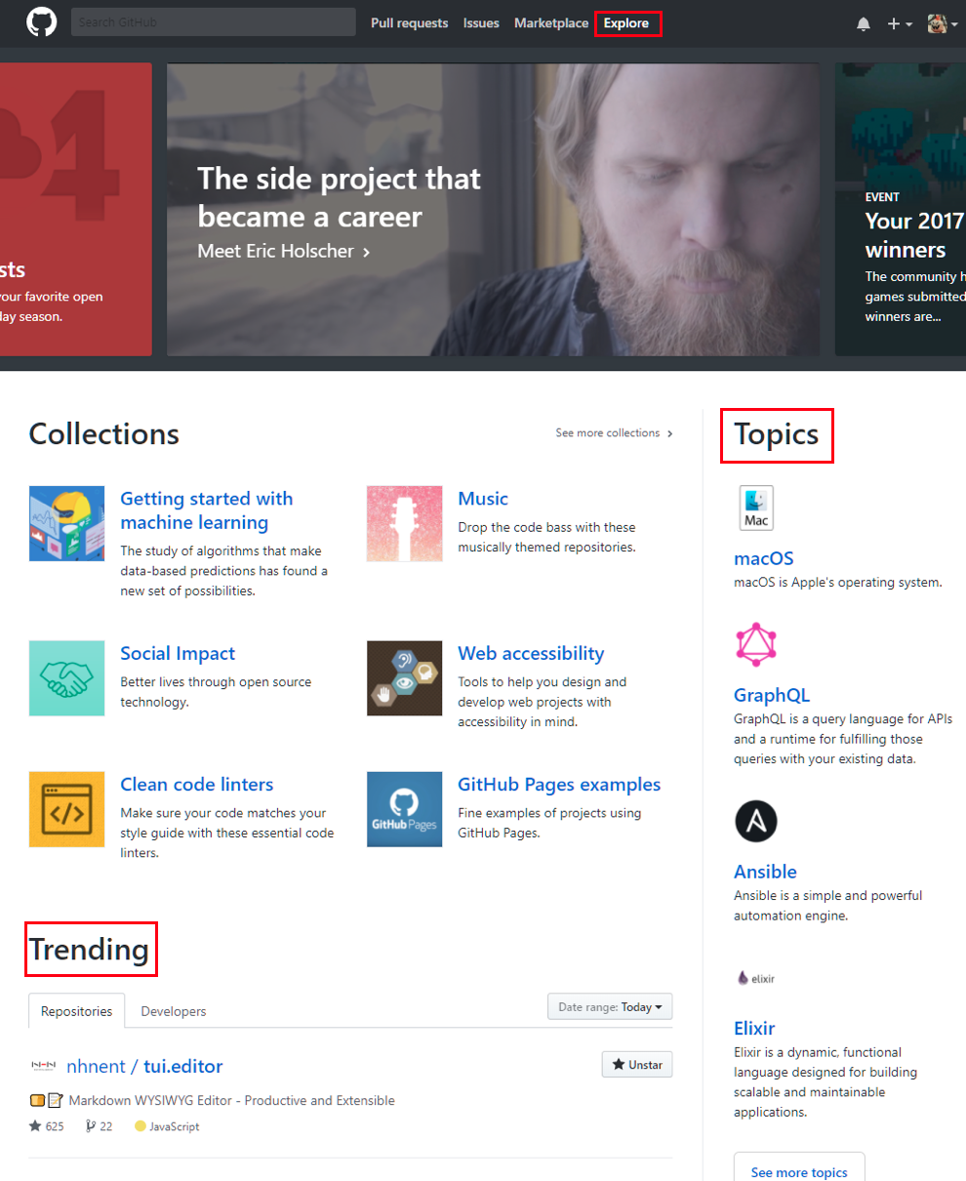Open the machine learning collection thumbnail
The width and height of the screenshot is (966, 1181).
pos(66,523)
